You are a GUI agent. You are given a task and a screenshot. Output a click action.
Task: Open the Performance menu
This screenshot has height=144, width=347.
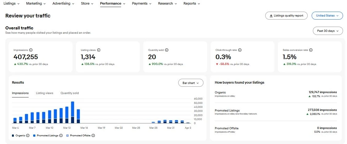(x=112, y=4)
